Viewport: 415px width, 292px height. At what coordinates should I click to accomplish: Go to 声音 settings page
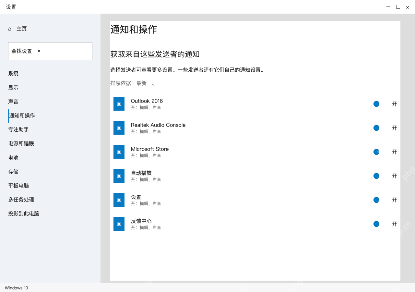(x=13, y=102)
